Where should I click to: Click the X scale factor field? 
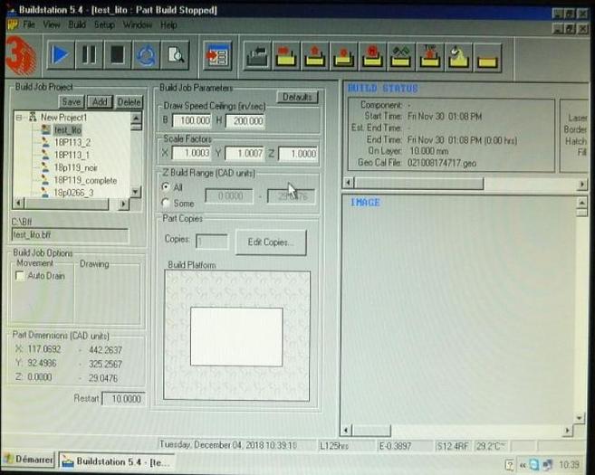tap(191, 153)
